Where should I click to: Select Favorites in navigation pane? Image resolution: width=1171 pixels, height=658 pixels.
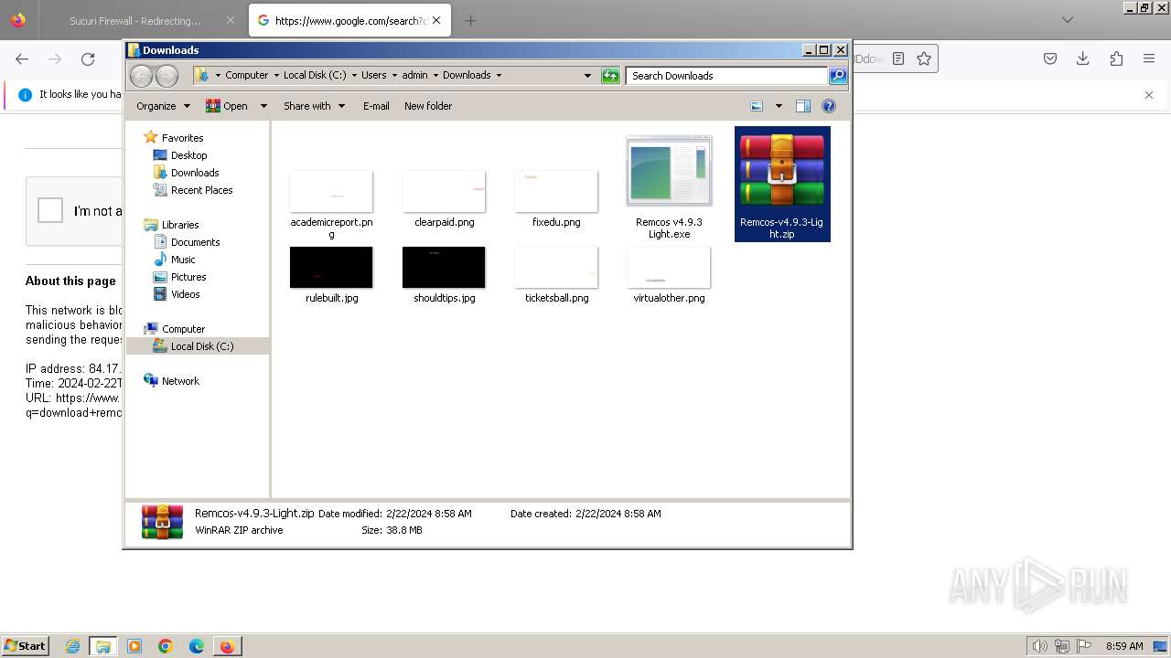182,138
